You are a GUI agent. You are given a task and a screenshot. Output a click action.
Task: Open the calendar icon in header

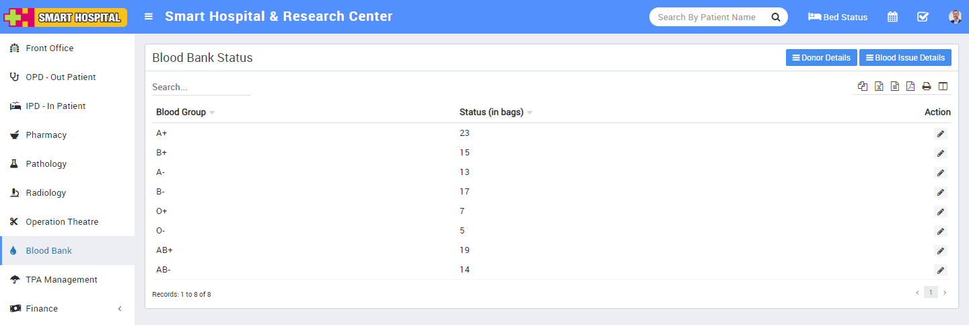(x=892, y=17)
